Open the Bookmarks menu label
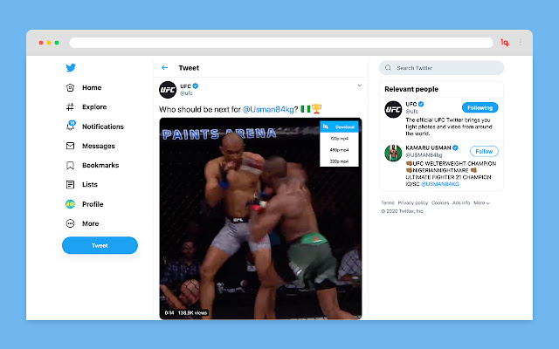 tap(100, 165)
